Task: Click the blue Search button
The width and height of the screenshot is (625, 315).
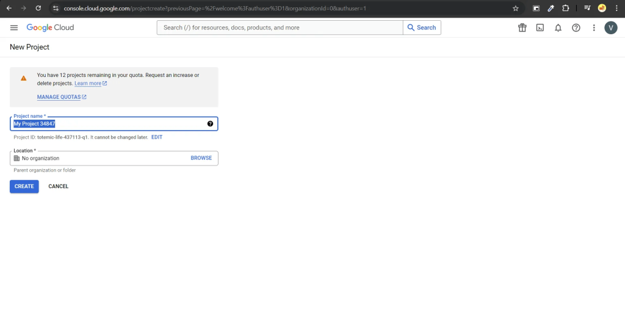Action: tap(422, 27)
